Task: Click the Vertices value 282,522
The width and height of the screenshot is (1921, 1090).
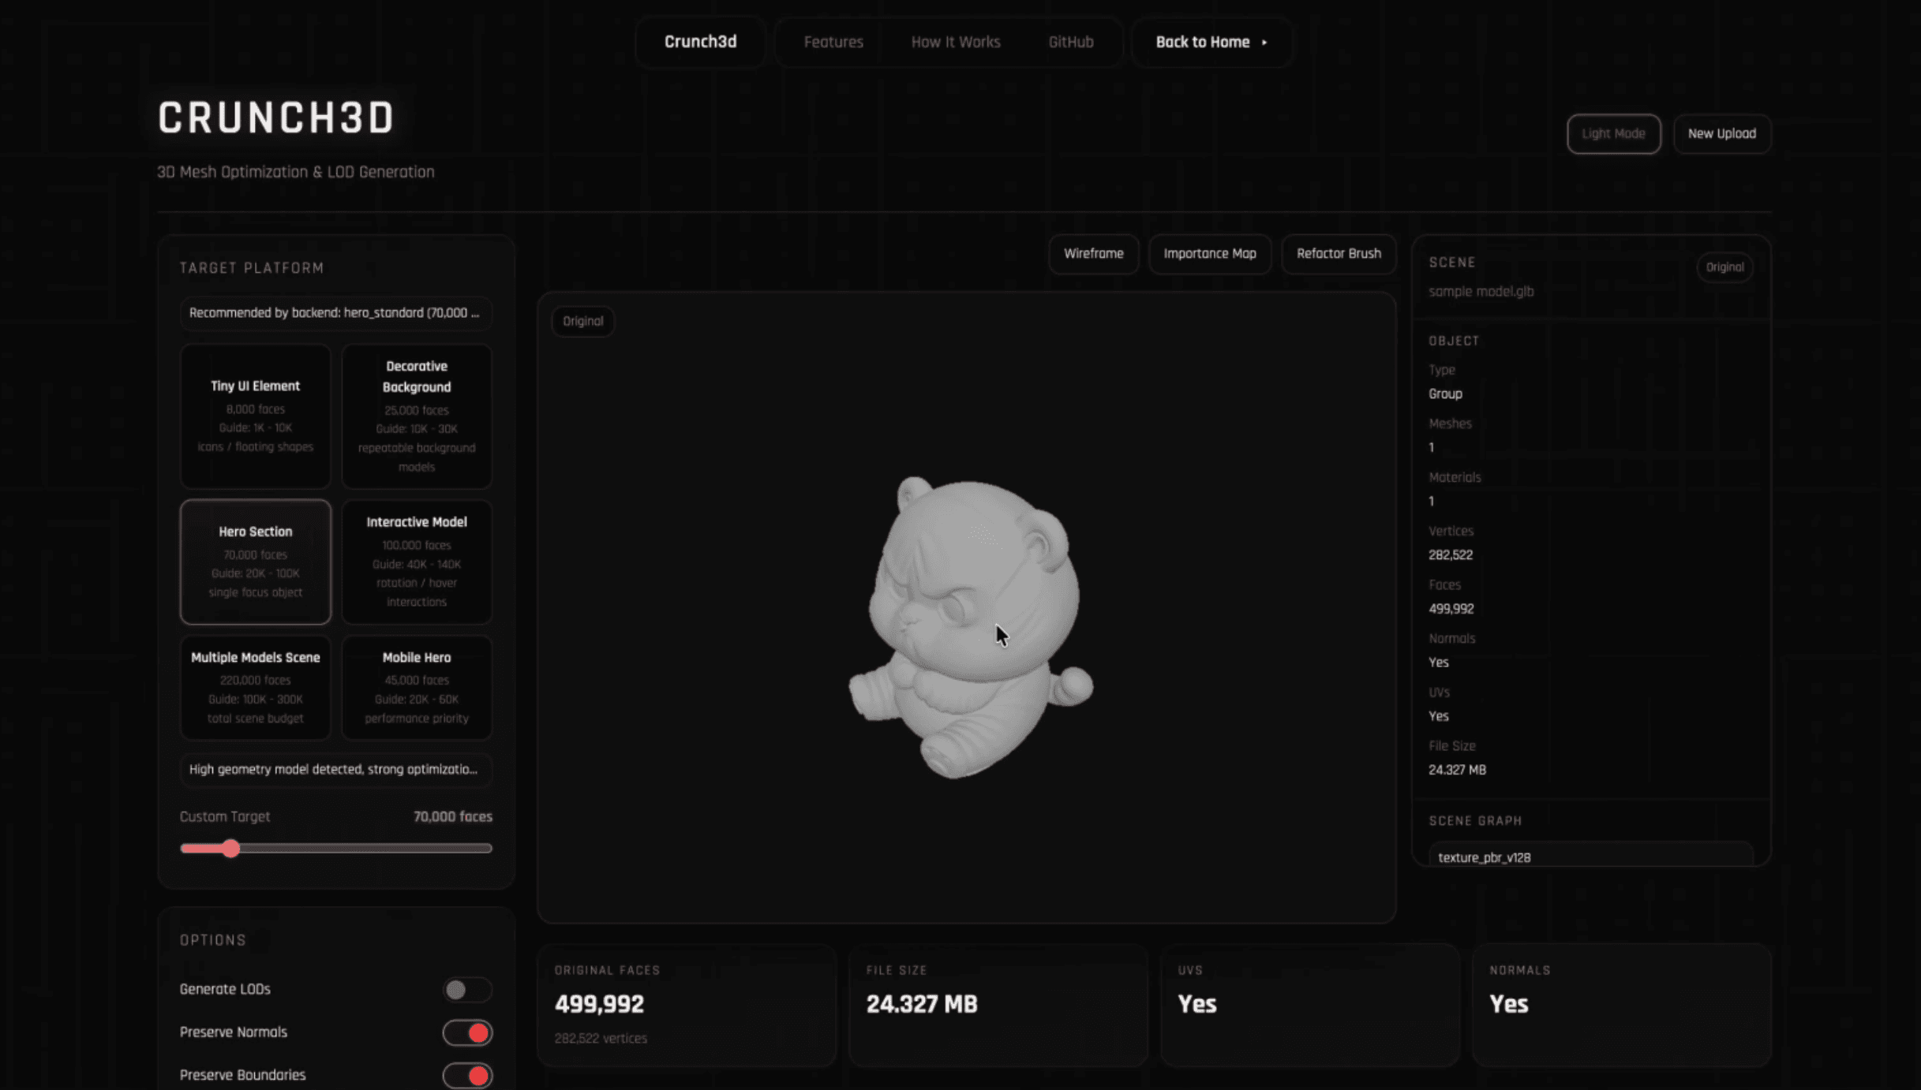Action: pyautogui.click(x=1450, y=555)
